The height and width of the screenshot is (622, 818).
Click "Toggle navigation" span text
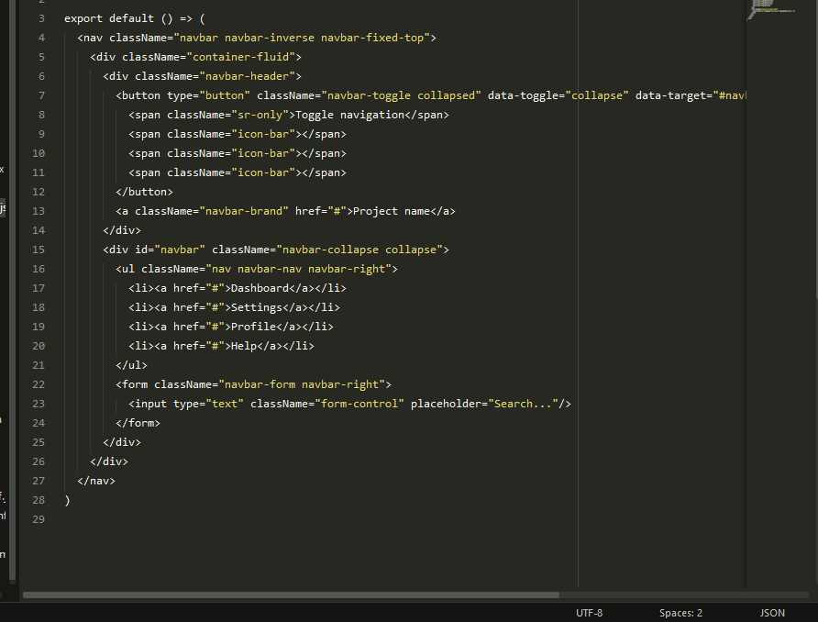pyautogui.click(x=350, y=115)
